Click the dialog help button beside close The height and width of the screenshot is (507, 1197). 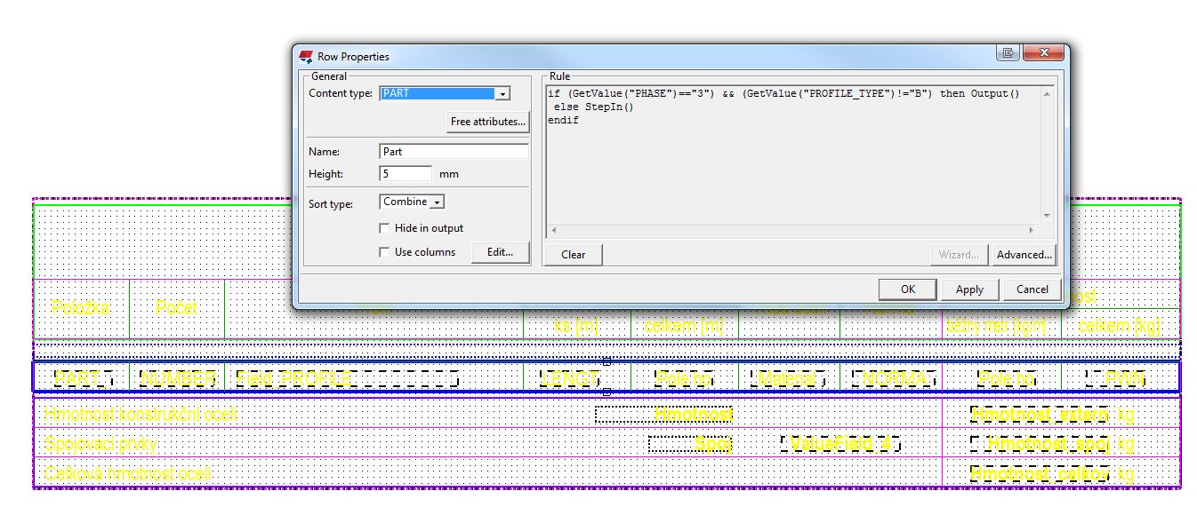tap(1008, 54)
